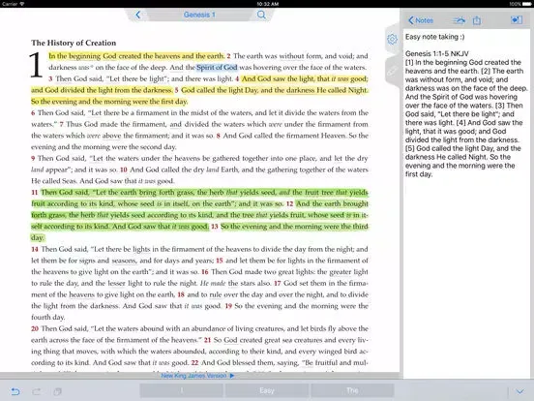Go back using the top navigation chevron
Viewport: 534px width, 401px height.
point(138,15)
